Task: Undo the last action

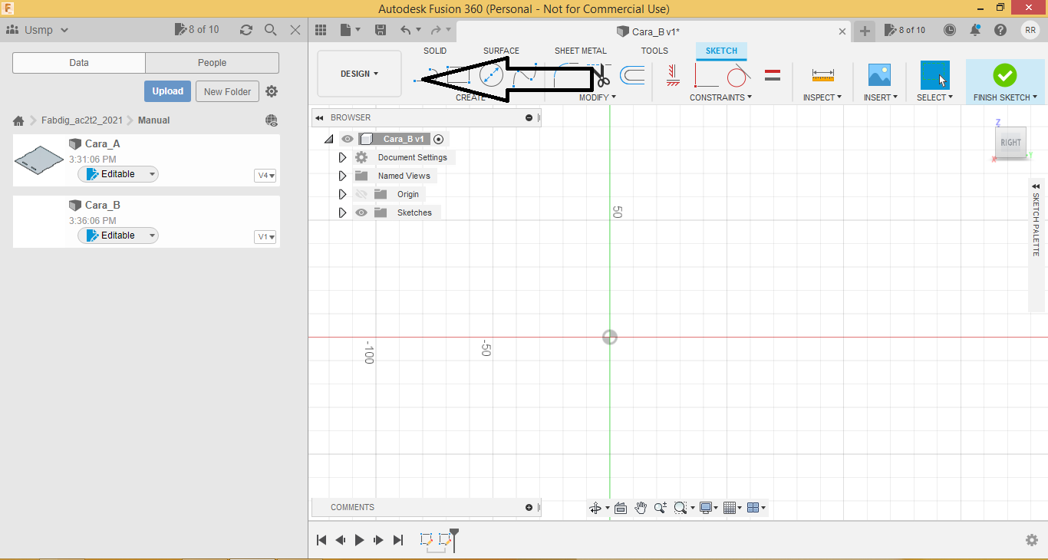Action: click(x=406, y=30)
